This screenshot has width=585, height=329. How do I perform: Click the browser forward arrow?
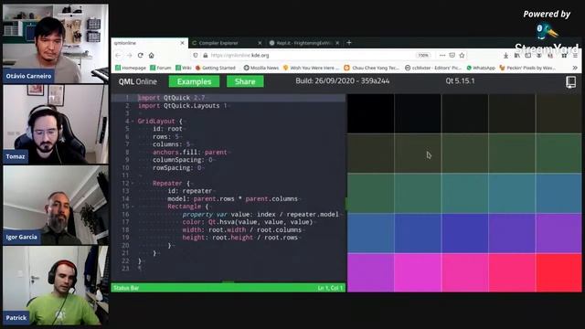tap(130, 55)
